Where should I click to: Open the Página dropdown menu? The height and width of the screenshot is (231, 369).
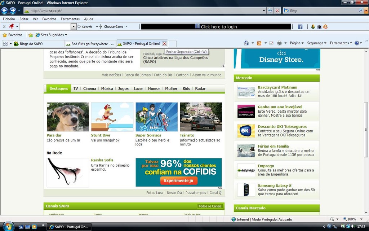pos(297,43)
